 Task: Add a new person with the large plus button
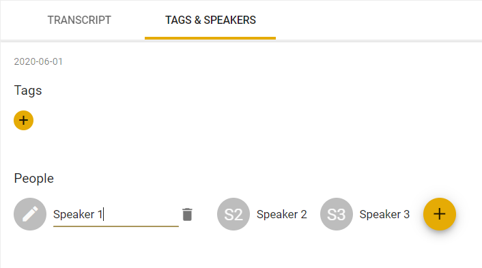(440, 214)
